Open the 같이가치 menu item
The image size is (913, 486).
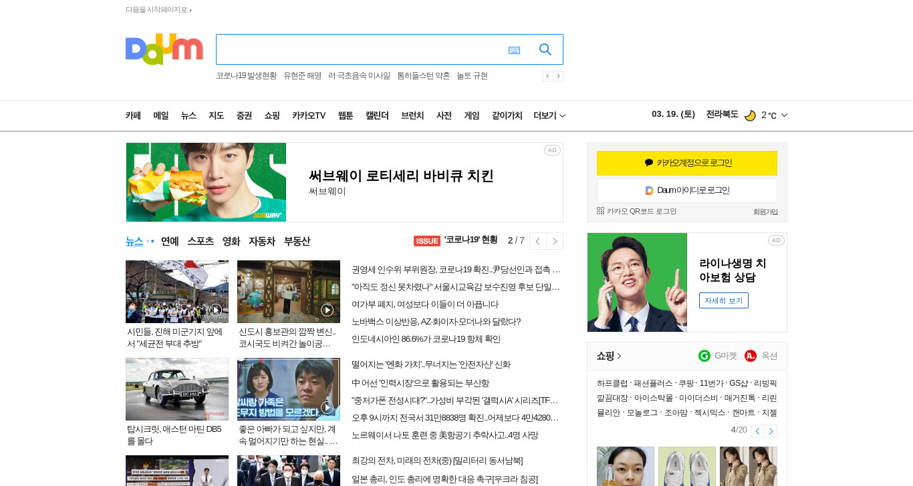coord(507,115)
